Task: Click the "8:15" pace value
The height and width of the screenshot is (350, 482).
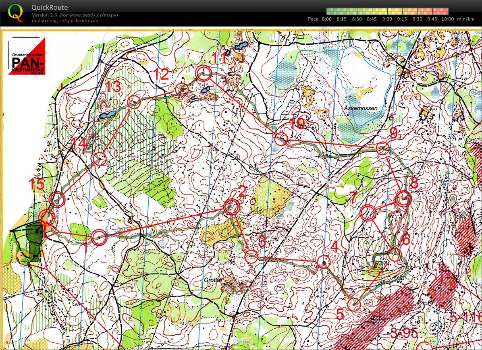Action: pos(341,19)
